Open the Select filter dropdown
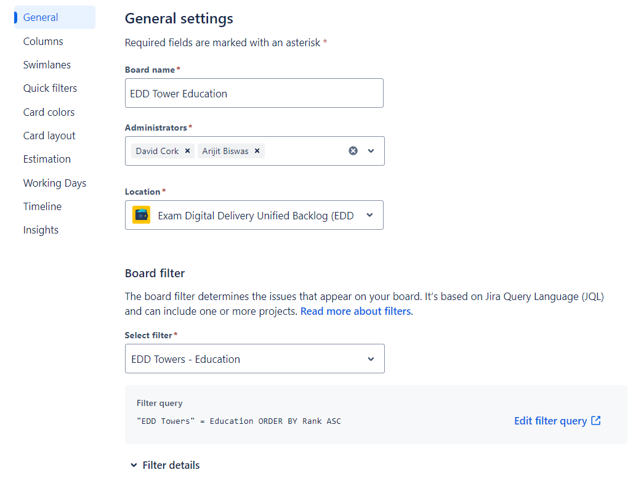 pos(371,359)
